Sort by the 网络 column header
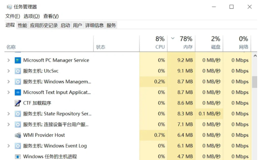 click(x=237, y=44)
